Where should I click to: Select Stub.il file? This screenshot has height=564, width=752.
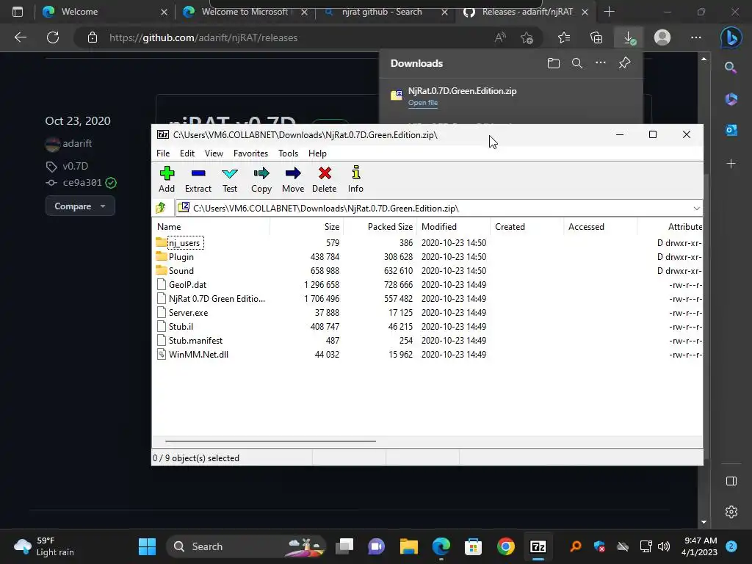(181, 327)
